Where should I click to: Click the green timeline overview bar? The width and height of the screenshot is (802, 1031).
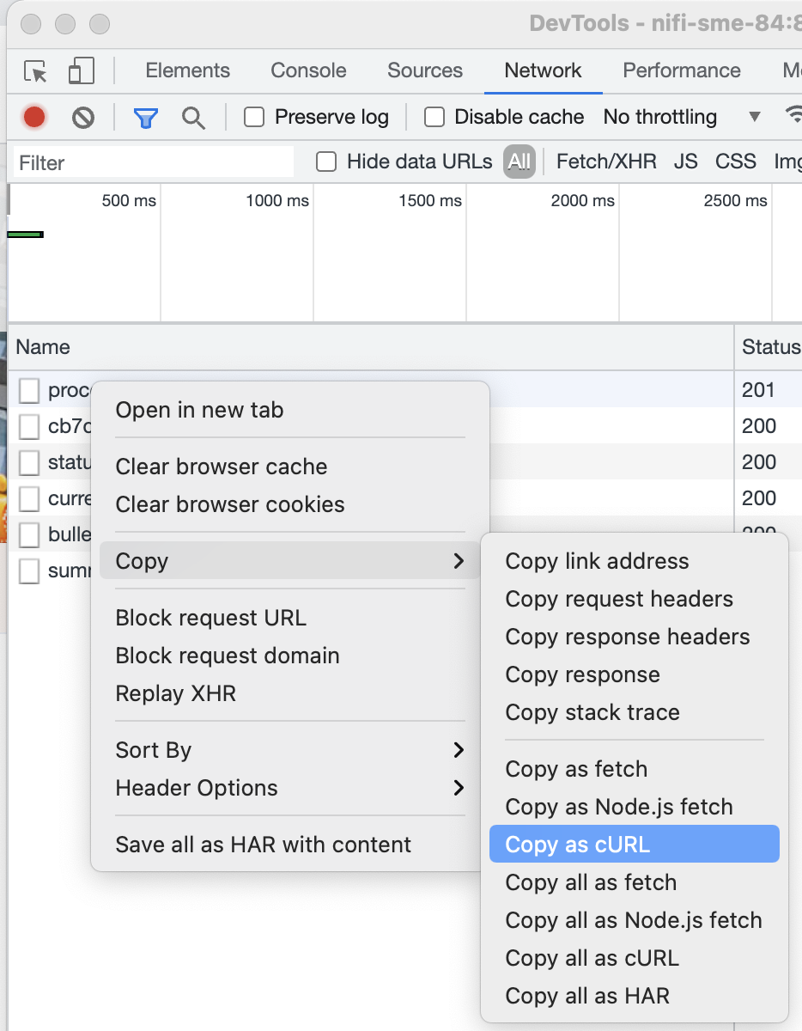[24, 233]
